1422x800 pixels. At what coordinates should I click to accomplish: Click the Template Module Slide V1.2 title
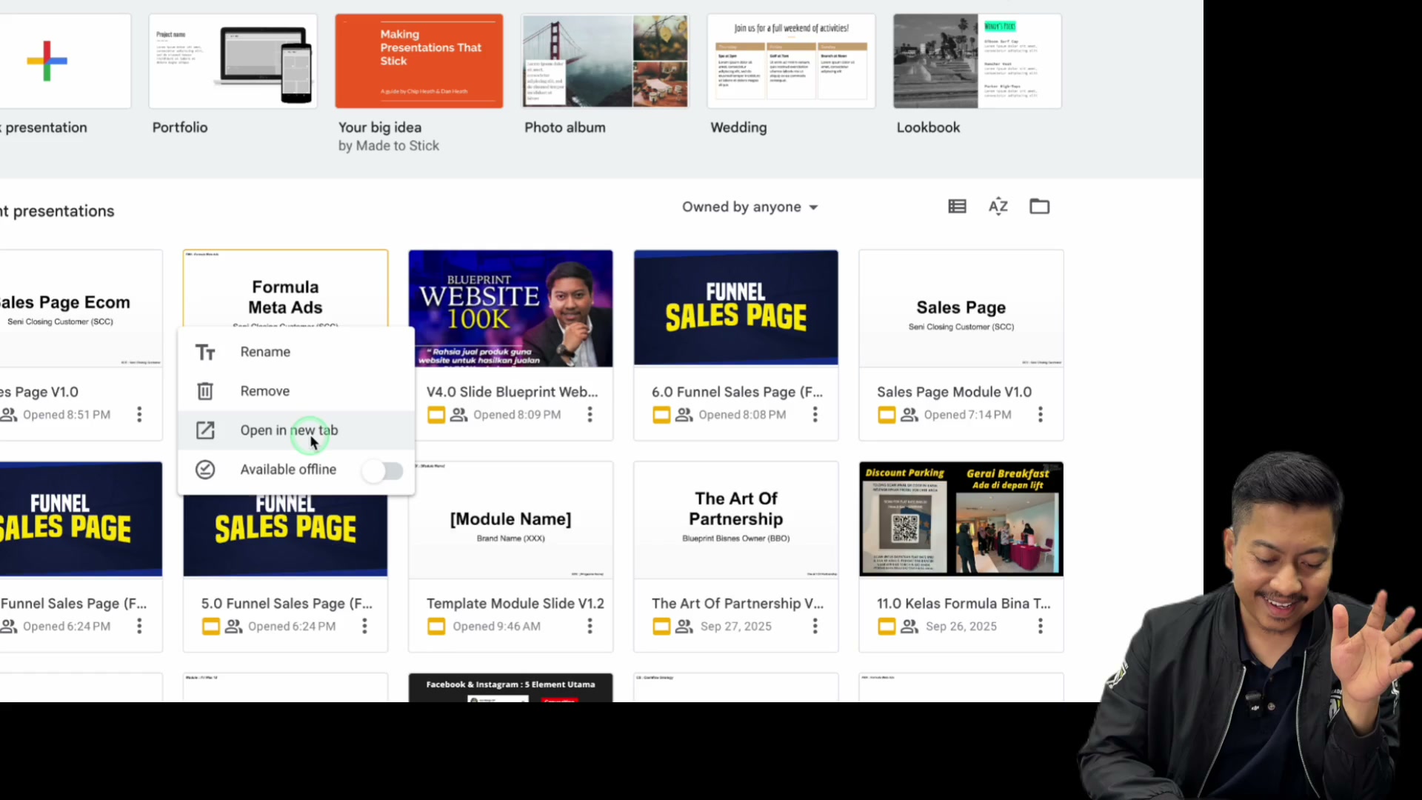point(515,604)
